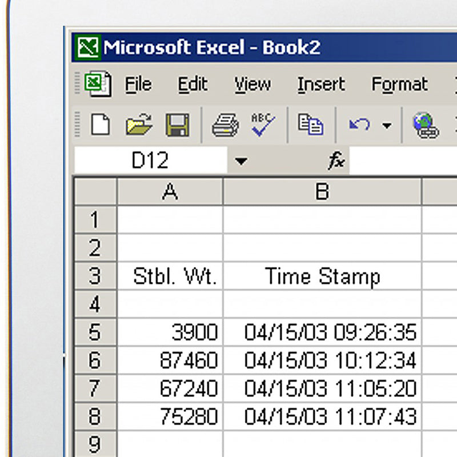
Task: Click the Excel icon in the title bar
Action: tap(86, 48)
